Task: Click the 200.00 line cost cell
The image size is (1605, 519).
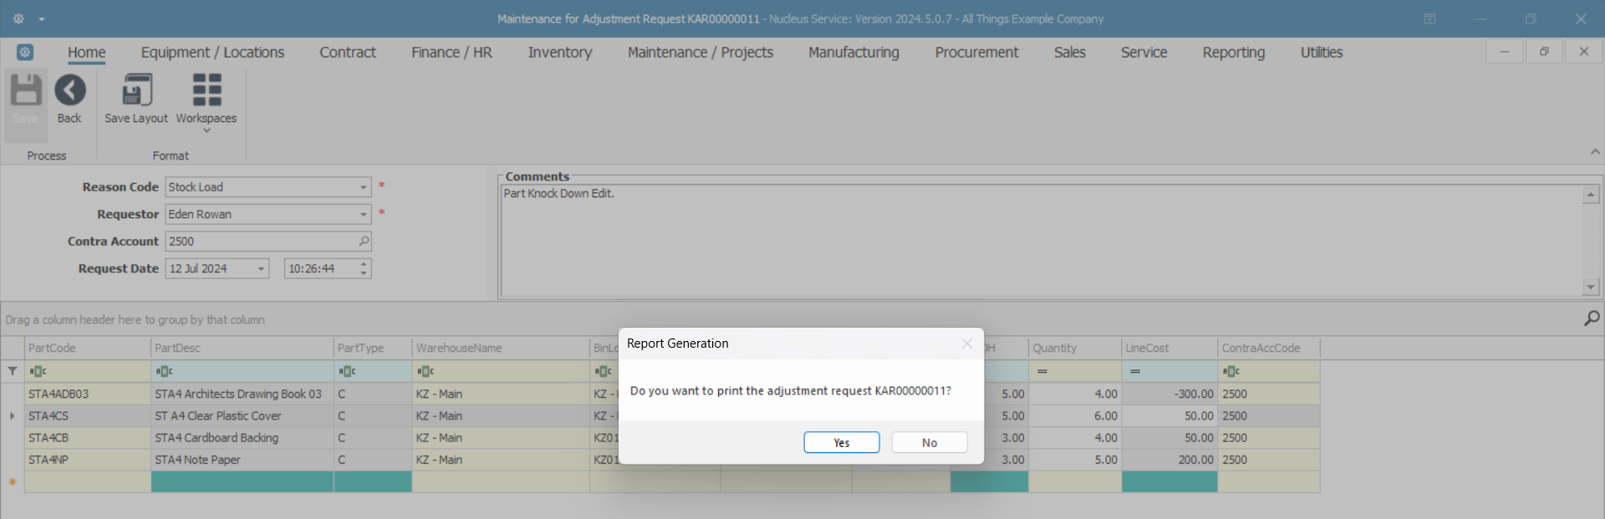Action: 1169,460
